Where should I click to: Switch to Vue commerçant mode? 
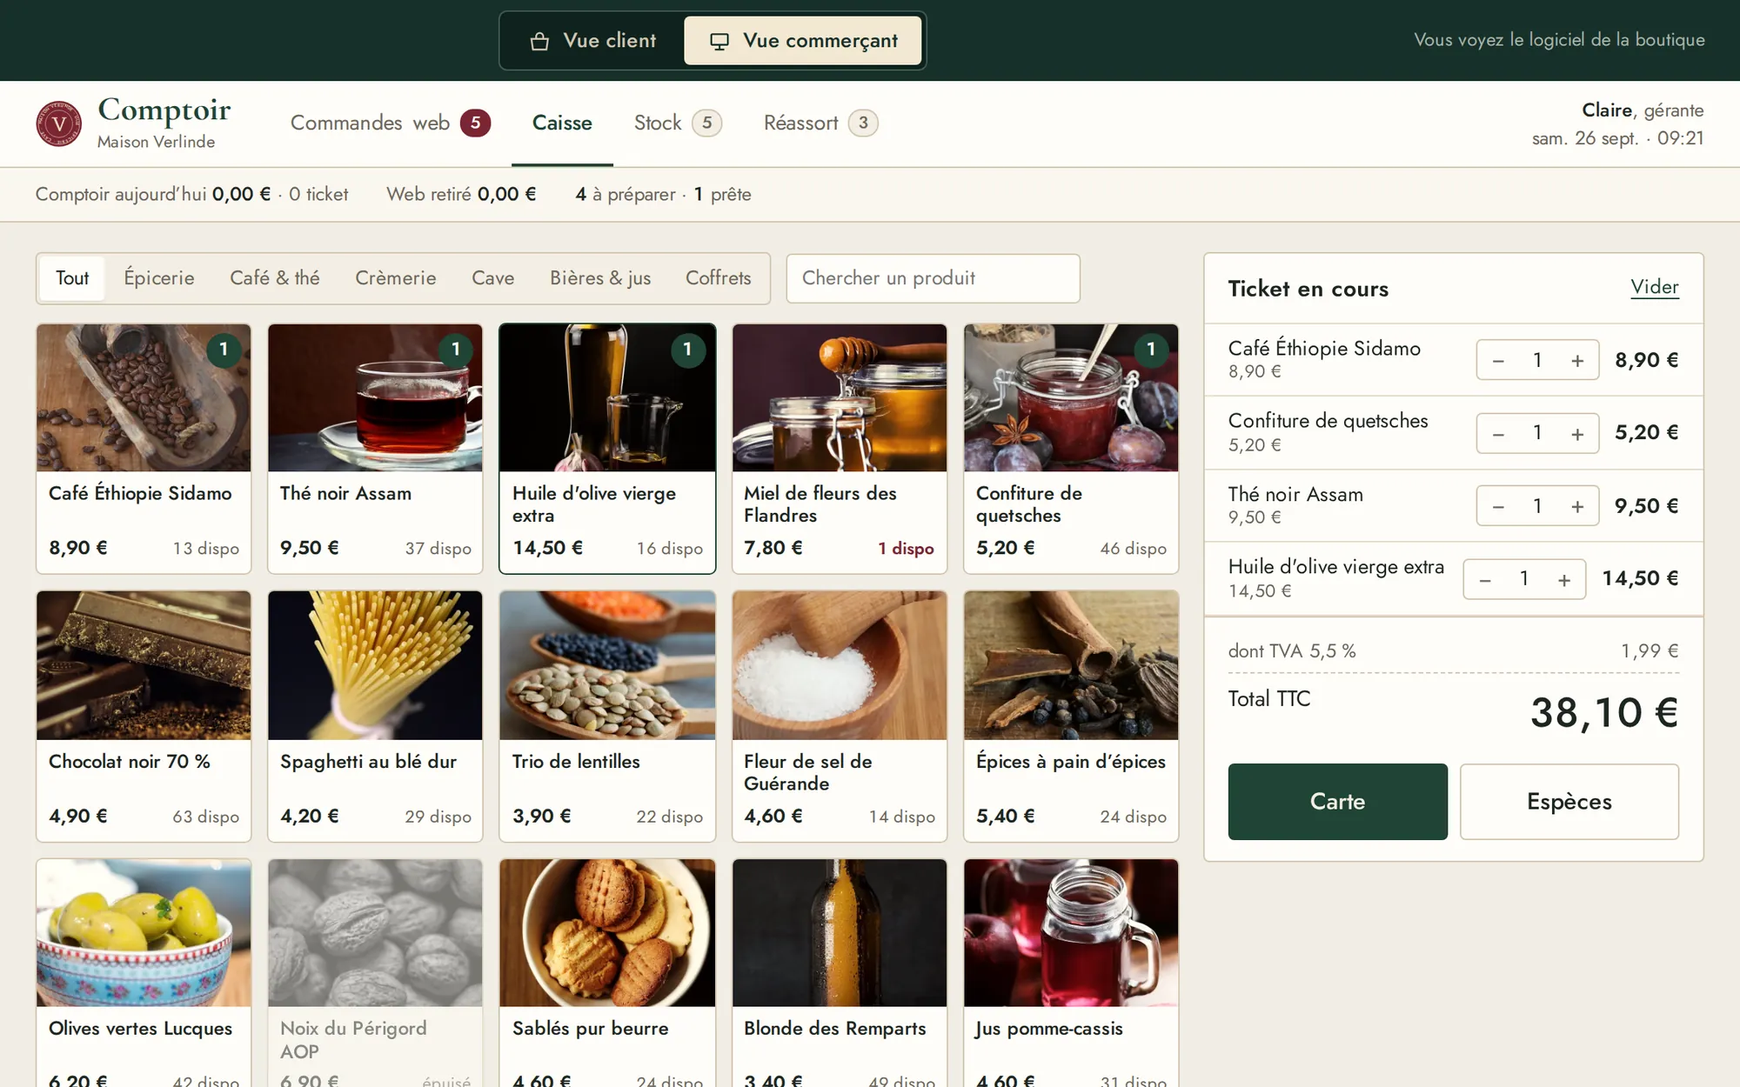point(803,41)
